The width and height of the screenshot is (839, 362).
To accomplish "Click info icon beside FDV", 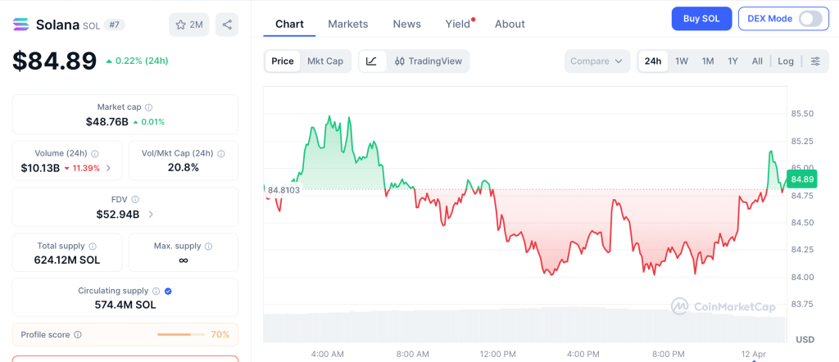I will coord(135,199).
